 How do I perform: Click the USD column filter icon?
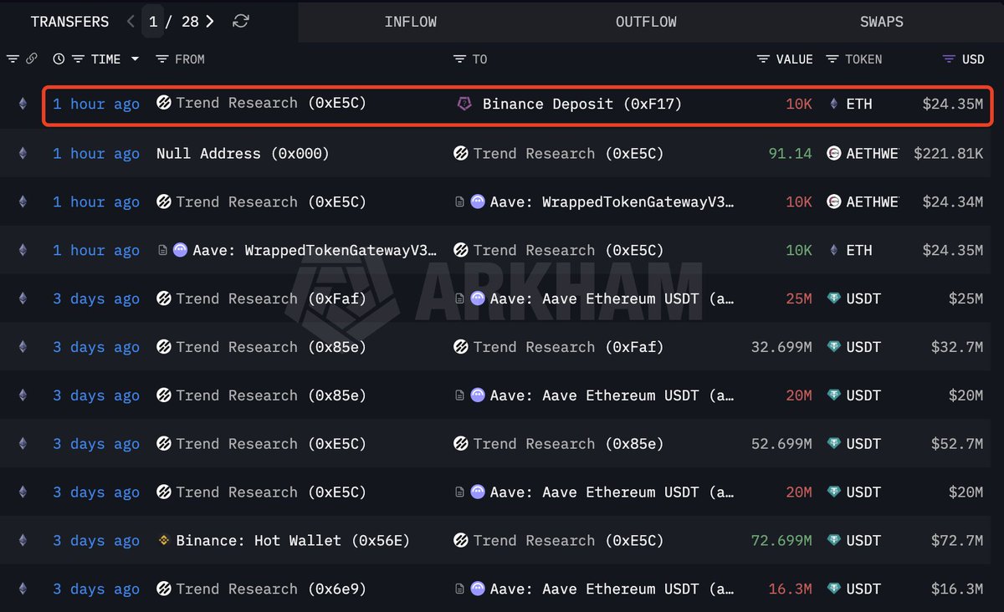949,59
